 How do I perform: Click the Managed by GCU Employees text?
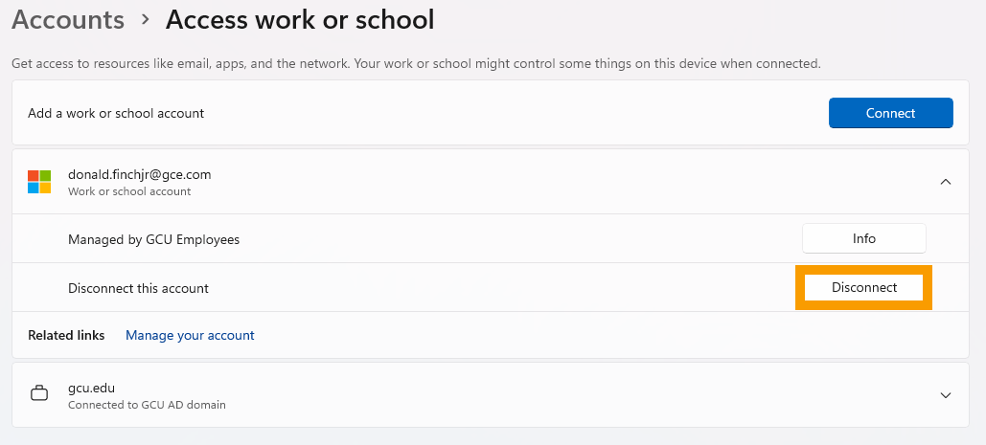coord(153,239)
